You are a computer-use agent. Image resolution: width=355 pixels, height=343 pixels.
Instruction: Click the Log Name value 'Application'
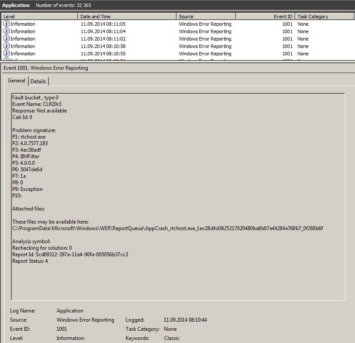click(70, 311)
